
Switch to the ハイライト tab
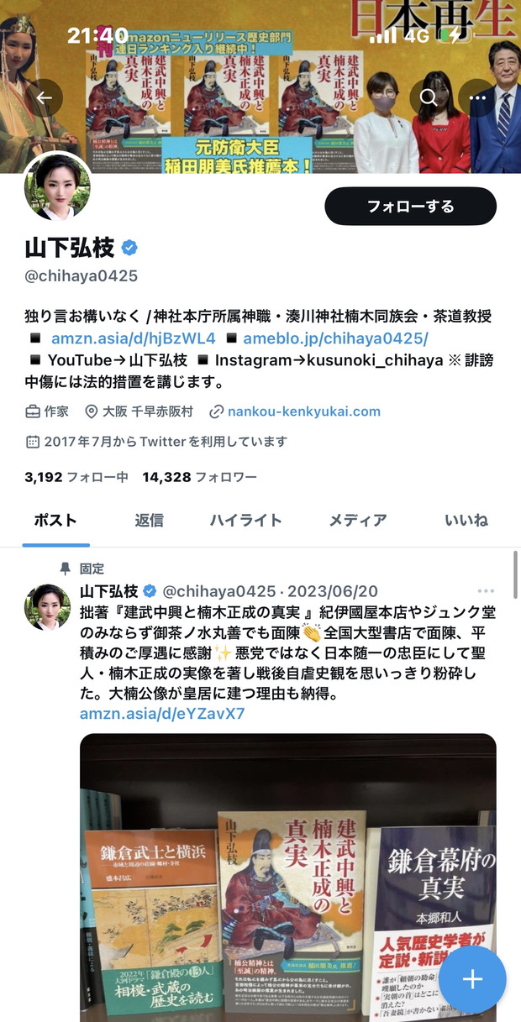click(245, 520)
